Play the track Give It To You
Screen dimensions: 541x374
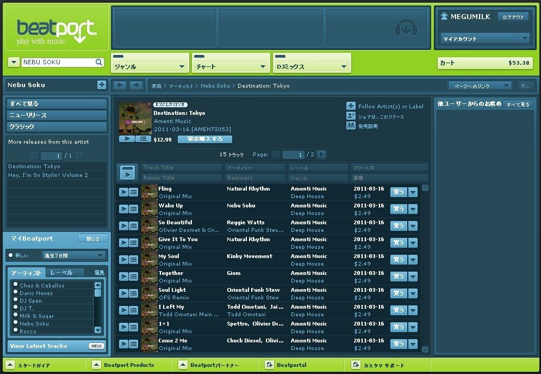(123, 243)
